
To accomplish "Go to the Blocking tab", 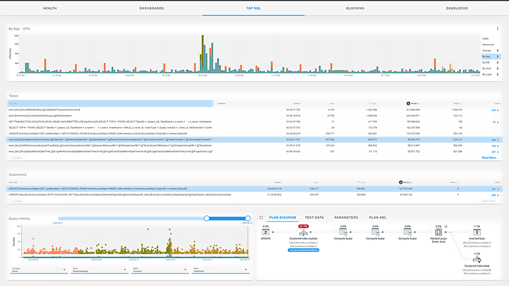I will click(355, 8).
